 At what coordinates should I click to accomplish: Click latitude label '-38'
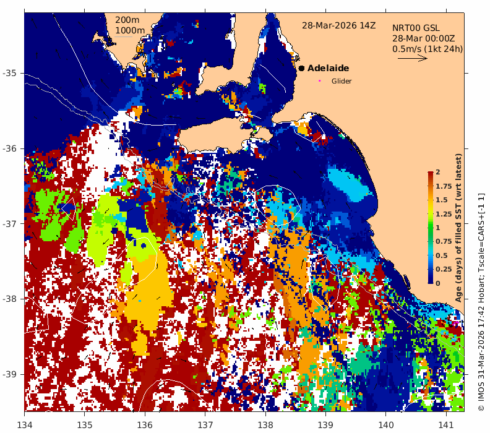(x=9, y=299)
